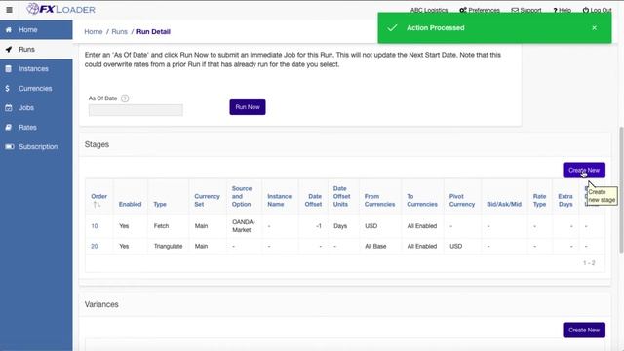624x351 pixels.
Task: Sort by Rate Type column header
Action: point(539,200)
